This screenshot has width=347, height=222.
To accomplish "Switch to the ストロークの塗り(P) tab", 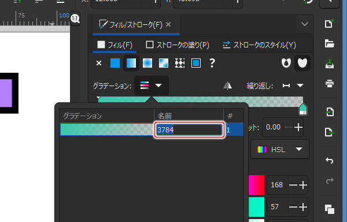I will click(x=178, y=45).
